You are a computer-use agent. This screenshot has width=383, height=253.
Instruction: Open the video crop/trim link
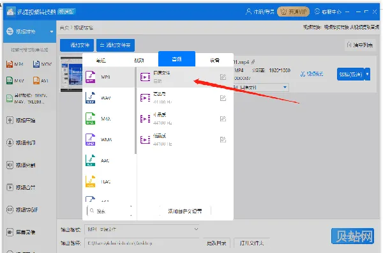coord(312,74)
